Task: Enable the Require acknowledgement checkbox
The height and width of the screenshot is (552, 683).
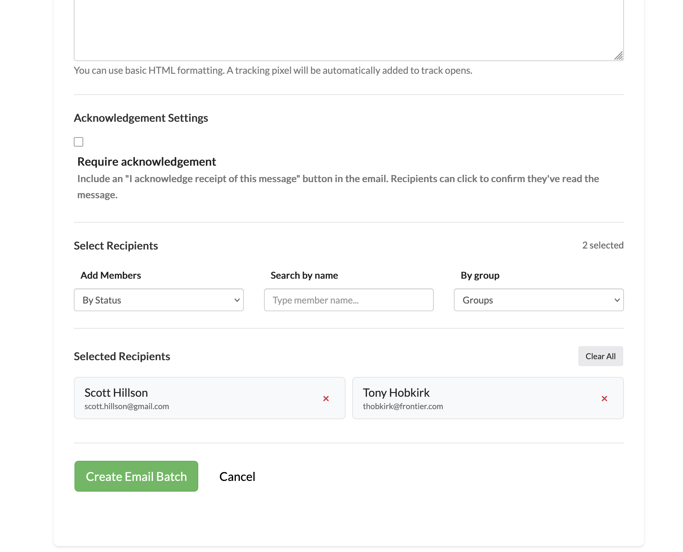Action: tap(78, 142)
